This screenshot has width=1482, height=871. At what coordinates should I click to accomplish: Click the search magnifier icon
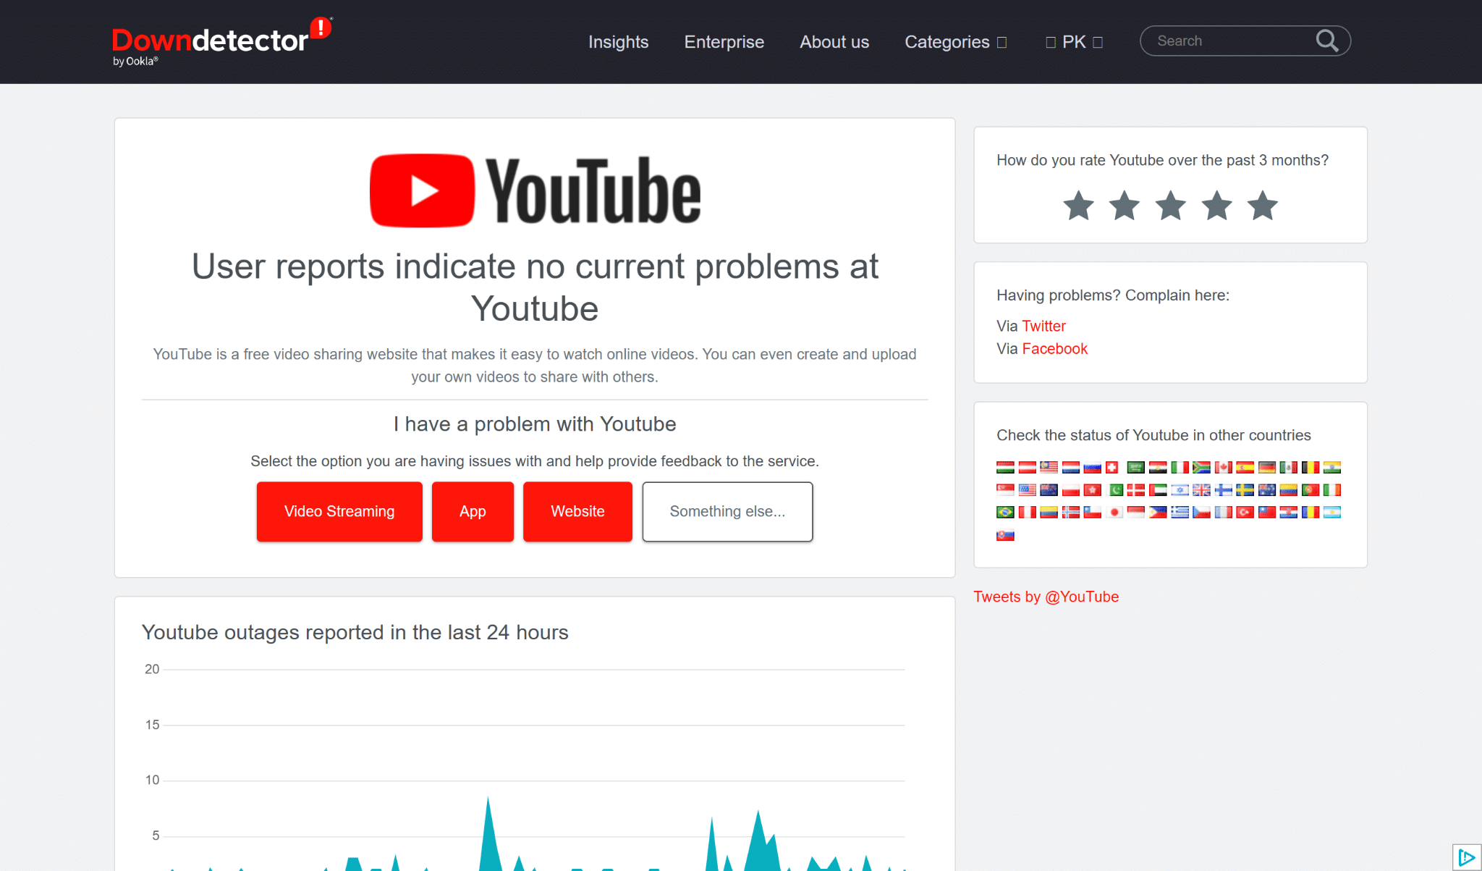[1326, 41]
